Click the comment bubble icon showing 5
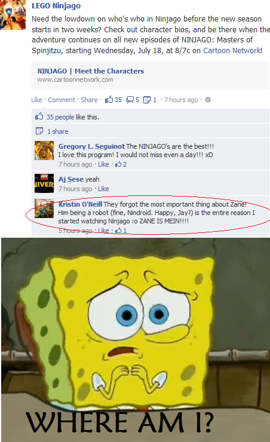 130,100
